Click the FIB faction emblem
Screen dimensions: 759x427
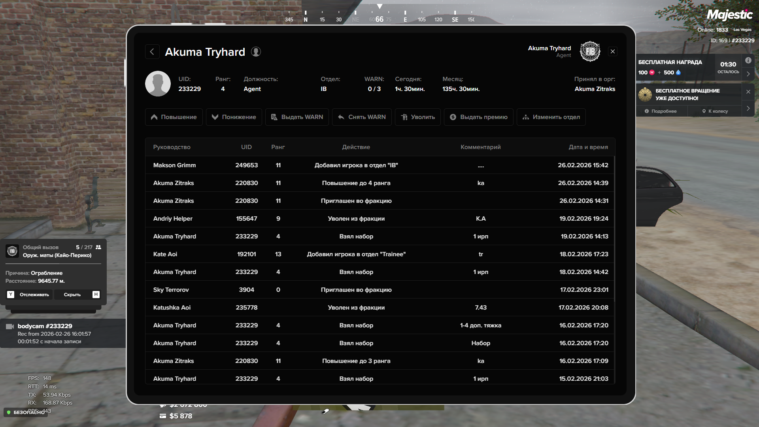point(590,51)
